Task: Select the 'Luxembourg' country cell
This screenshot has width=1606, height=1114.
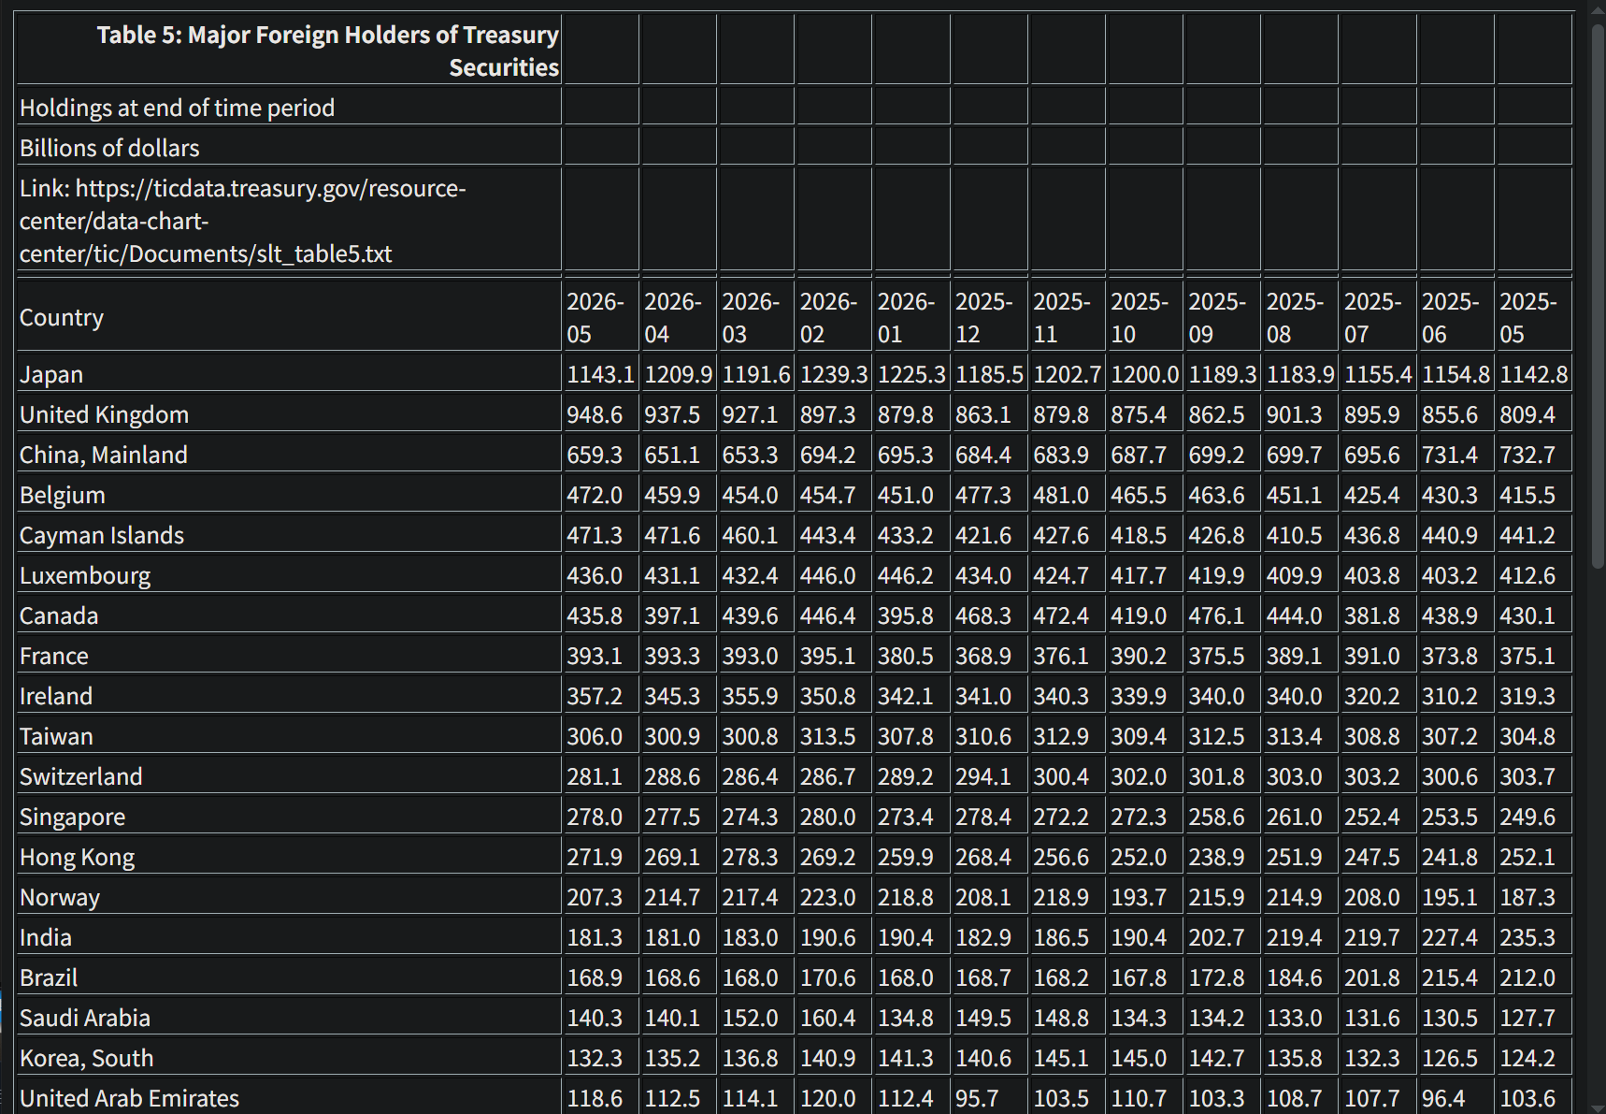Action: (x=289, y=575)
